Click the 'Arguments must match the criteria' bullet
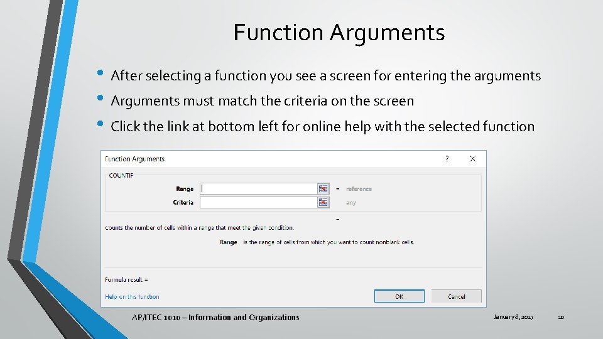Viewport: 603px width, 339px height. pos(263,100)
